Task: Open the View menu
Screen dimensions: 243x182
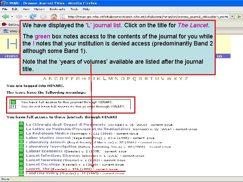Action: coord(26,9)
